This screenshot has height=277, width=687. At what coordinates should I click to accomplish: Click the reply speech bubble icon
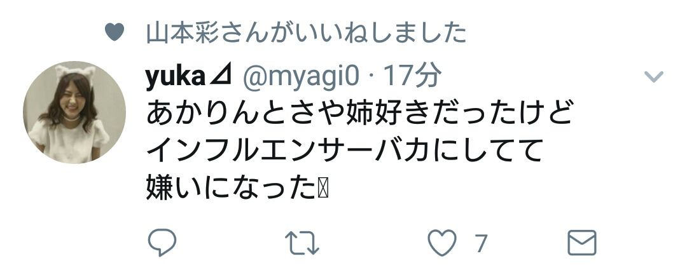162,242
